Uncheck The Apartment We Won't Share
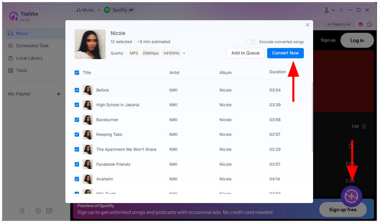 pyautogui.click(x=77, y=150)
